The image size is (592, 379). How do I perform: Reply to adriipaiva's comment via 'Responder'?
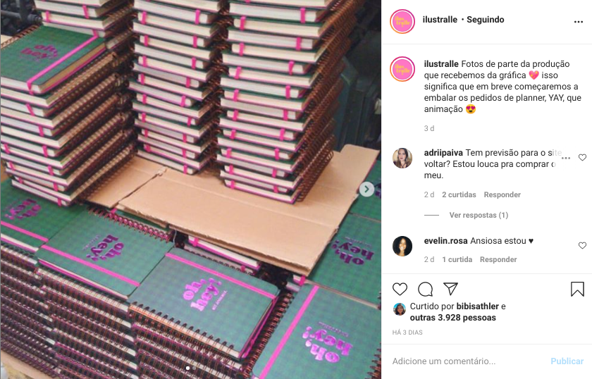point(502,195)
